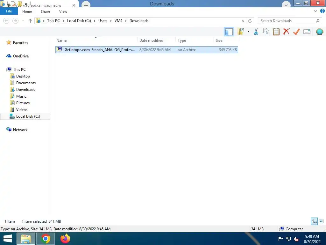
Task: Click the 349,708 KB size cell
Action: [x=228, y=49]
